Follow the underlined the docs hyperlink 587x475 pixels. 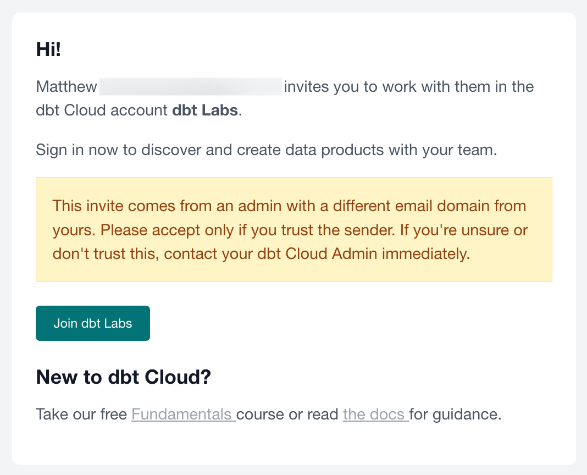(x=375, y=414)
